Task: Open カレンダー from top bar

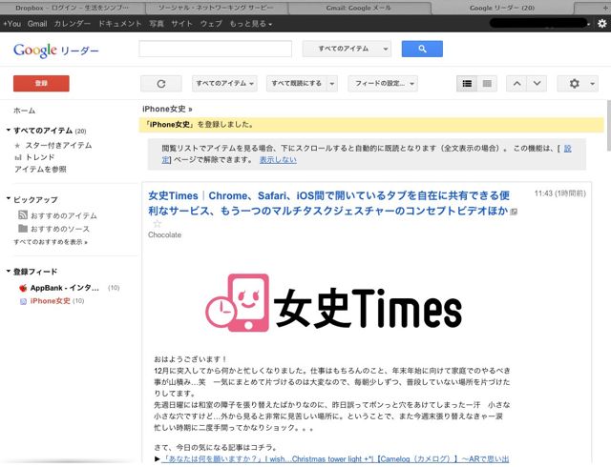Action: pos(73,24)
